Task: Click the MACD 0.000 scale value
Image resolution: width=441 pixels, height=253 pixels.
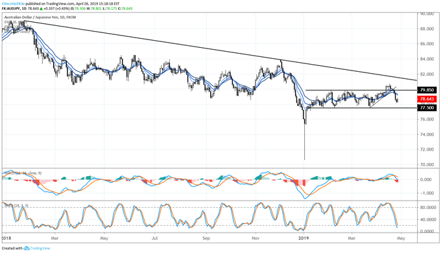Action: click(427, 179)
